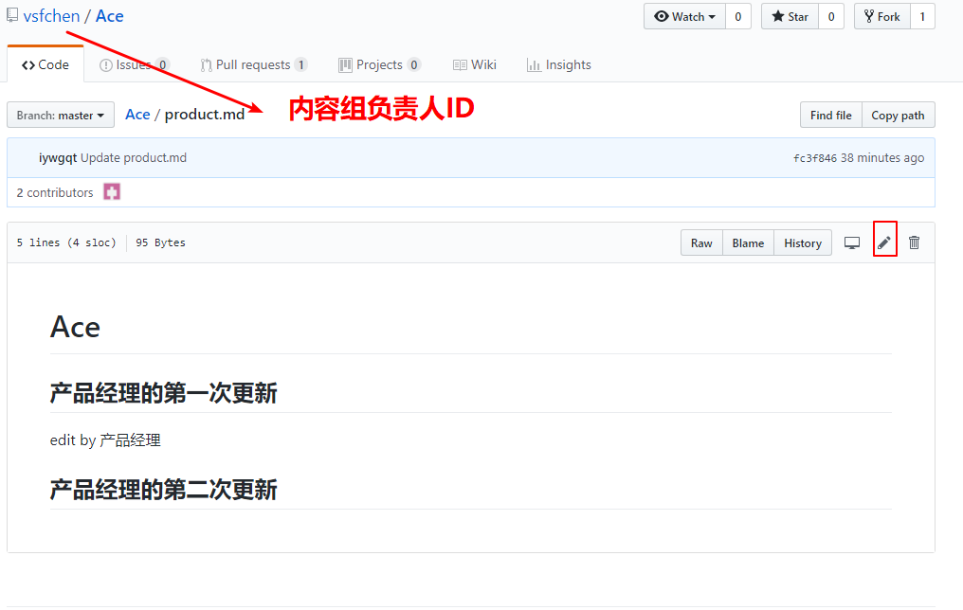This screenshot has width=963, height=610.
Task: Open the Branch: master dropdown
Action: point(61,116)
